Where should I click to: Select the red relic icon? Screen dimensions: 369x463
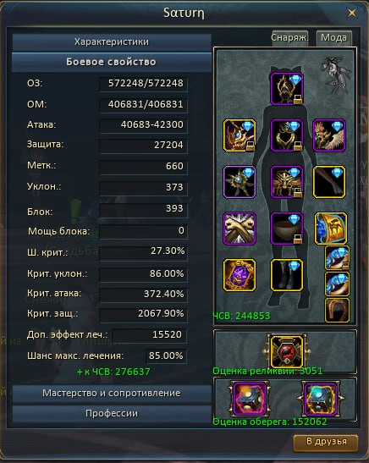click(287, 351)
